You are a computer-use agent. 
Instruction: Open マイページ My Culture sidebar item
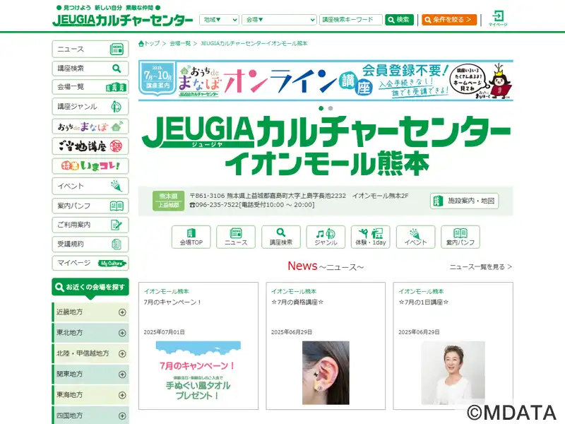tap(90, 263)
